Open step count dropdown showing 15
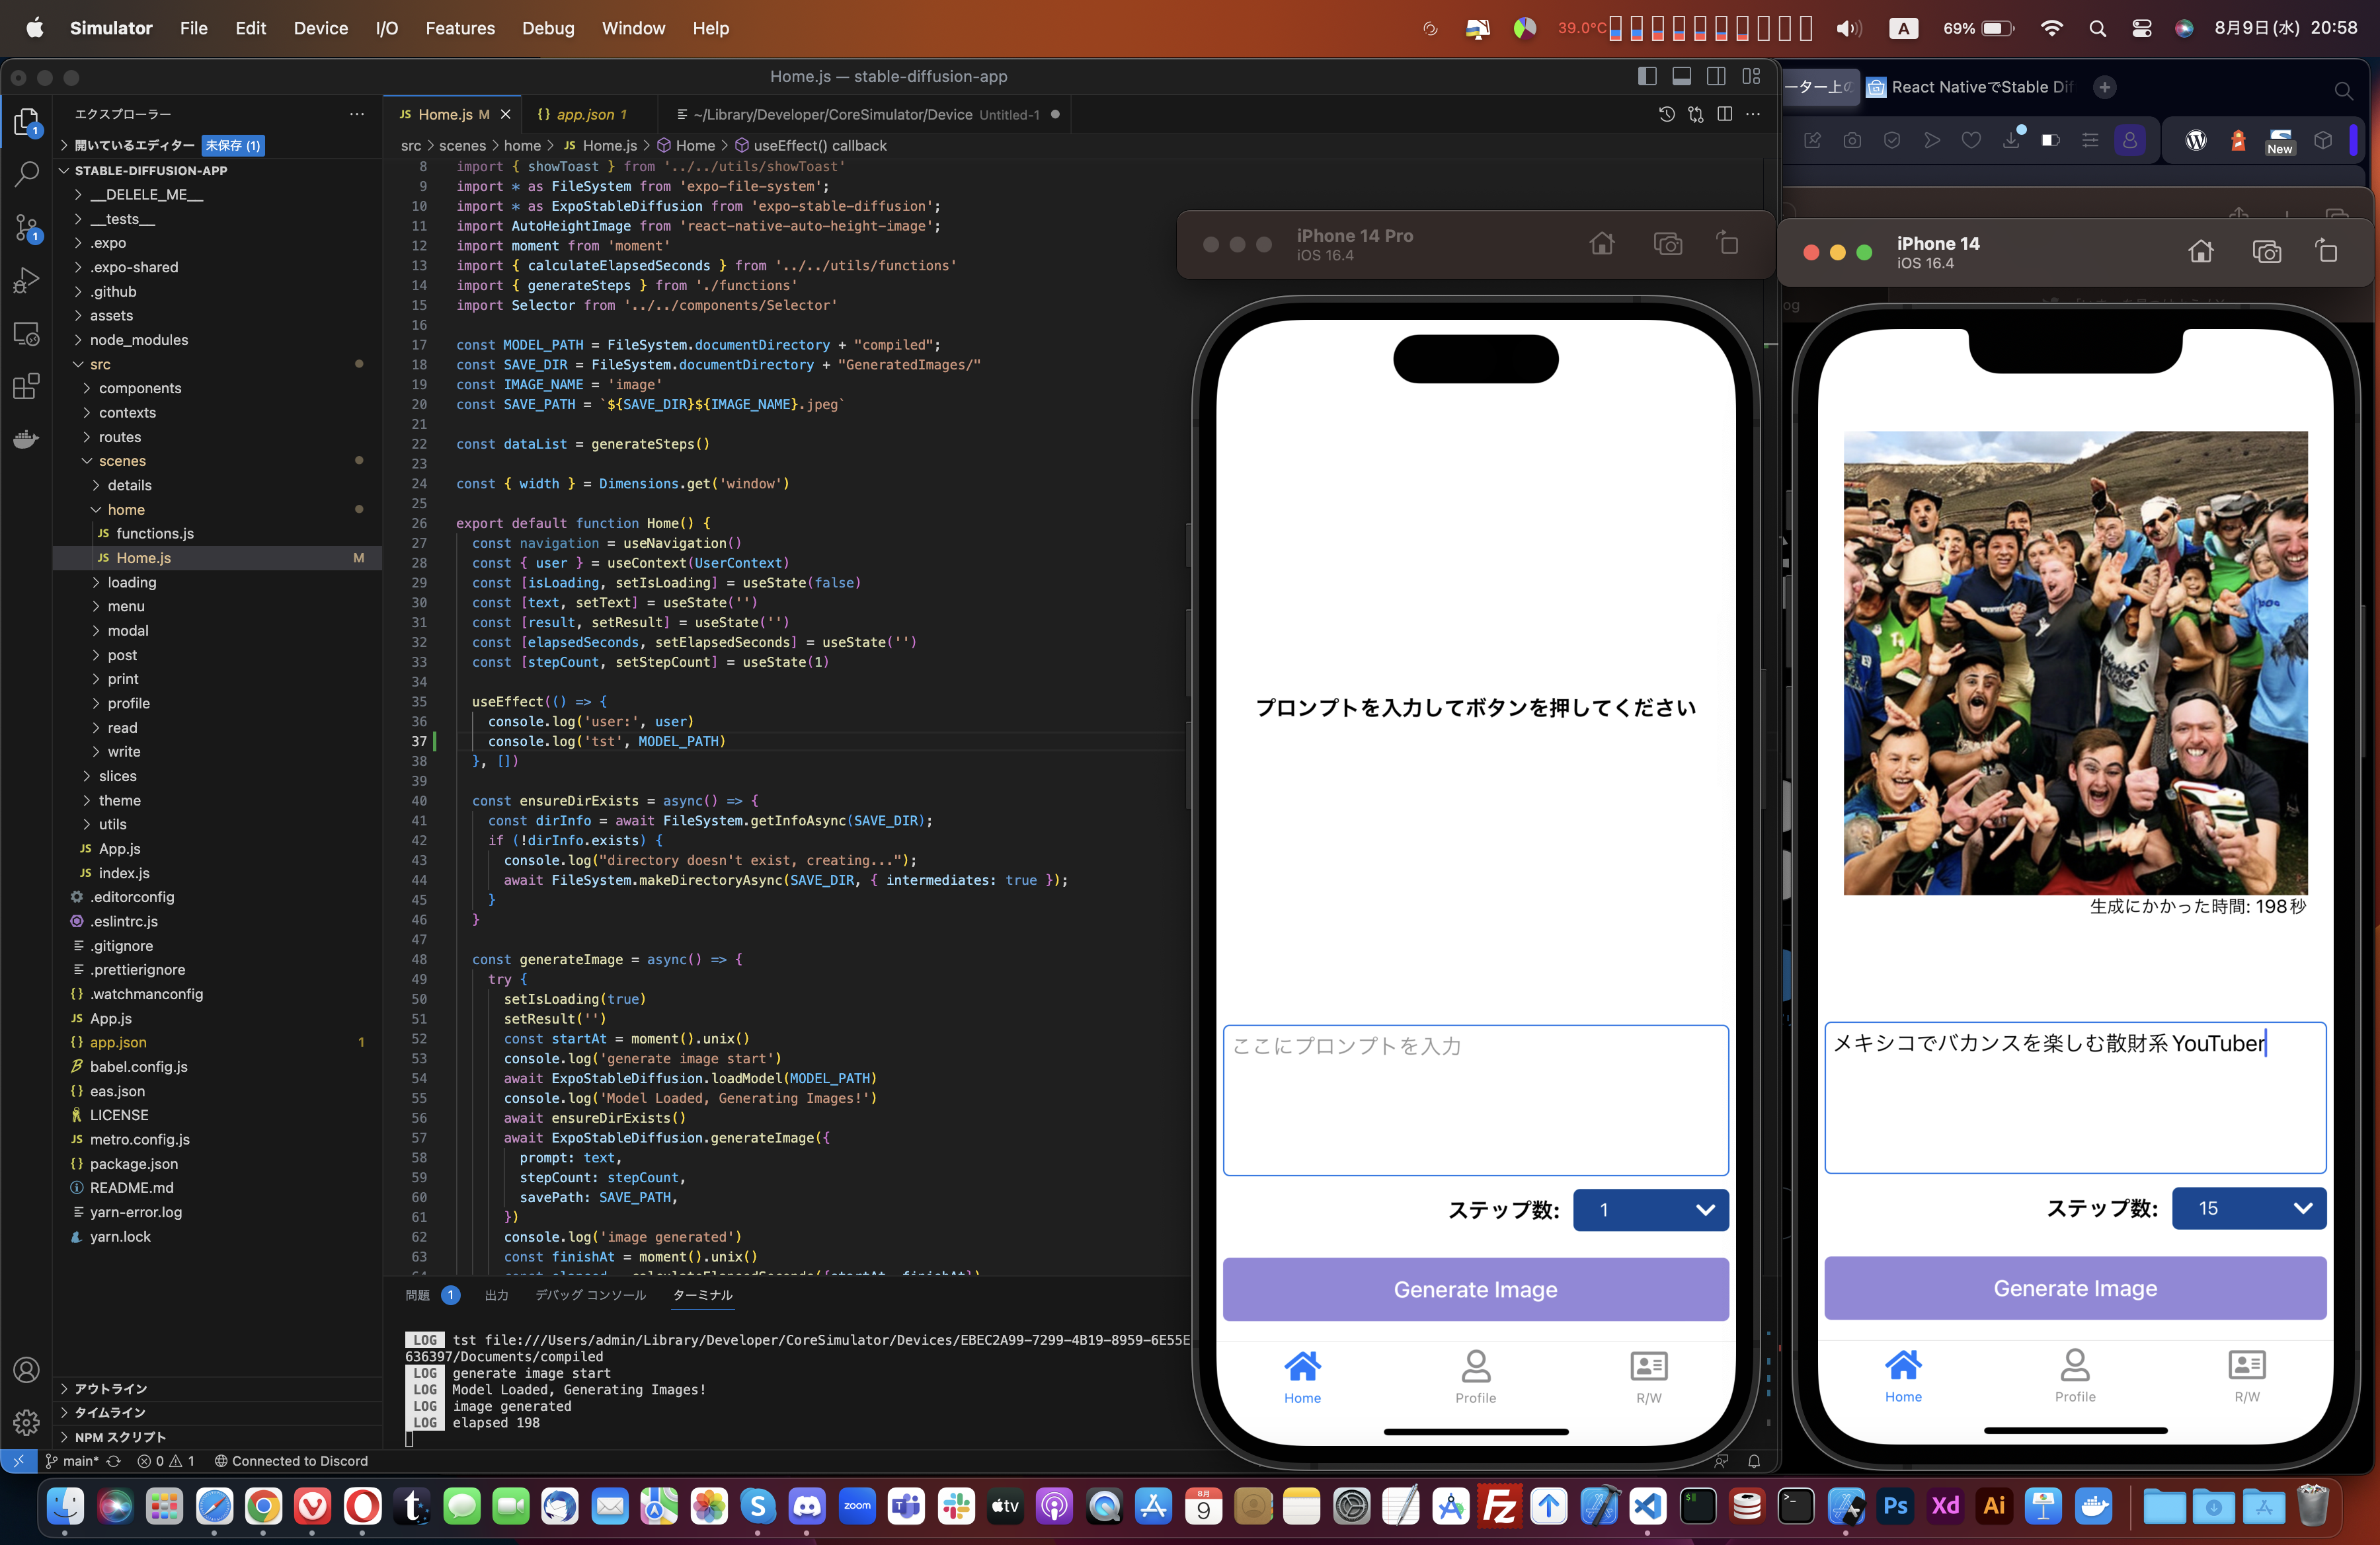 pyautogui.click(x=2249, y=1208)
